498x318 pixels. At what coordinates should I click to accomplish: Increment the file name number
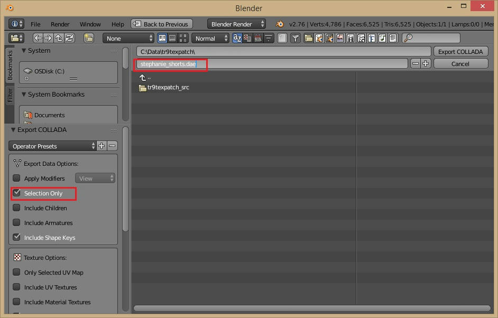426,64
